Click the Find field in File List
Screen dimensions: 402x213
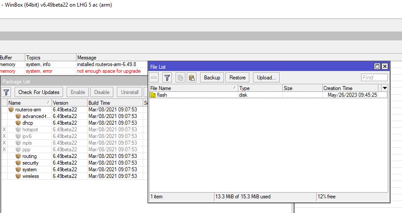[x=374, y=78]
